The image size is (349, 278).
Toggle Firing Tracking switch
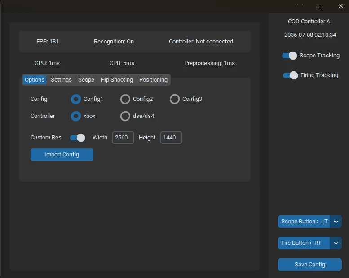tap(290, 75)
